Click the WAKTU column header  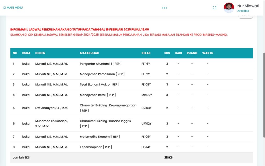pos(208,53)
